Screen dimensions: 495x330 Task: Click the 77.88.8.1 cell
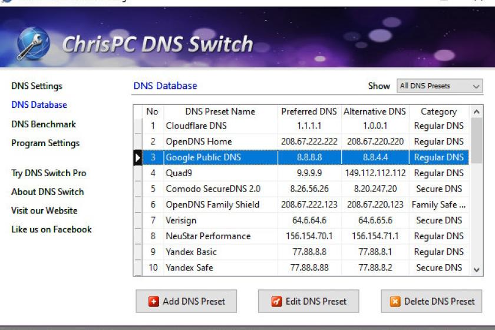(x=375, y=252)
